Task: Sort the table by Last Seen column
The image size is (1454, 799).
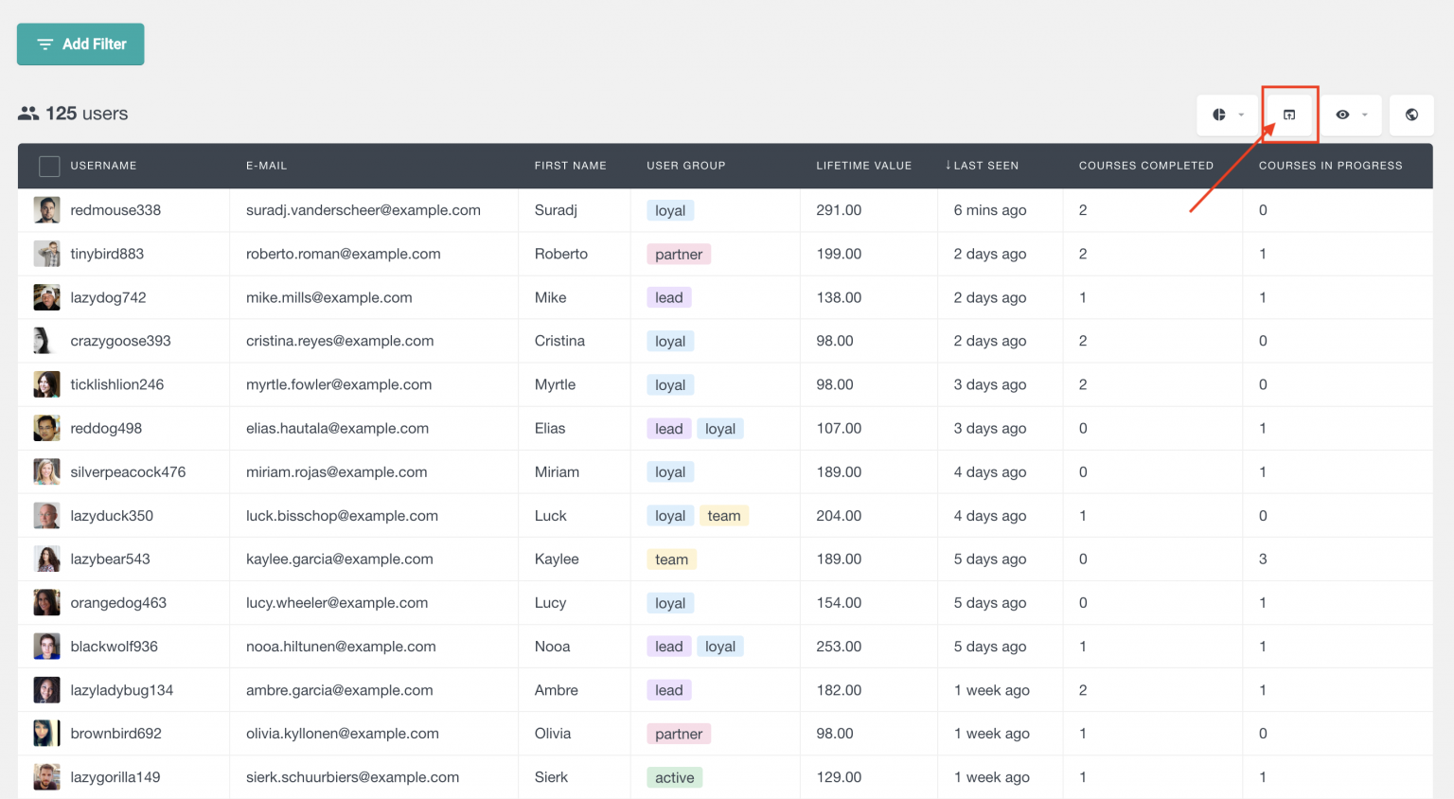Action: coord(982,166)
